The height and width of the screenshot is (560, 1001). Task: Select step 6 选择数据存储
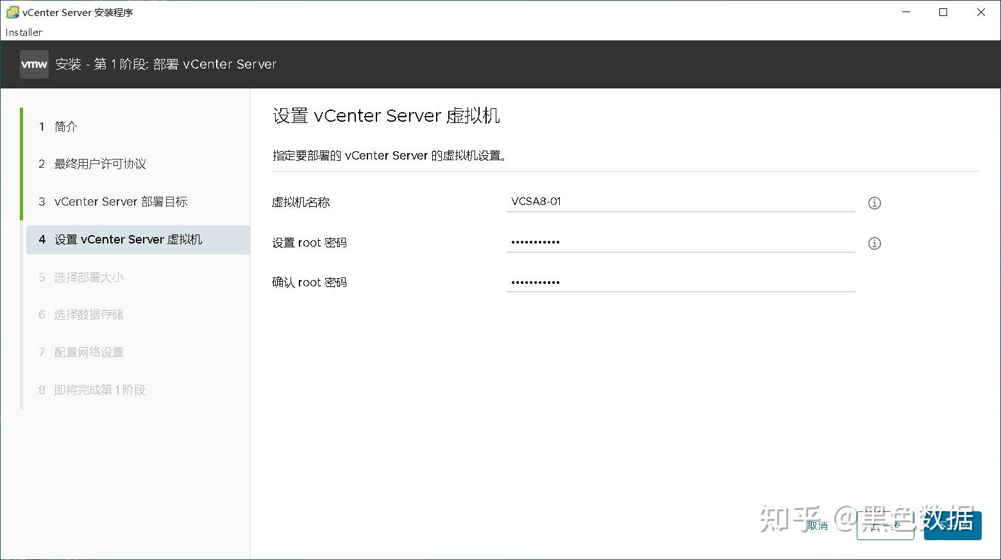click(x=88, y=315)
